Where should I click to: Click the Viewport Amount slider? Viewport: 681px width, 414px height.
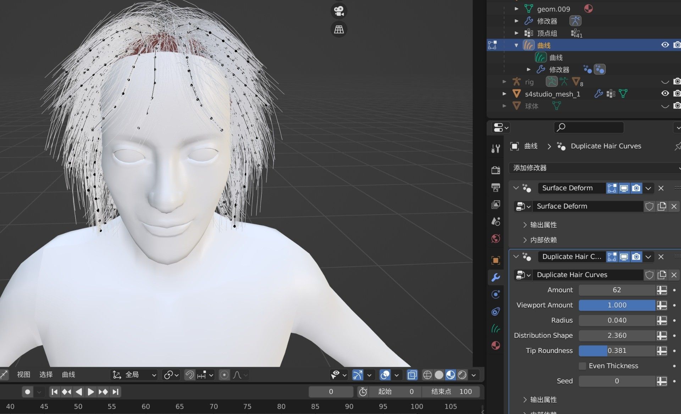pyautogui.click(x=617, y=305)
